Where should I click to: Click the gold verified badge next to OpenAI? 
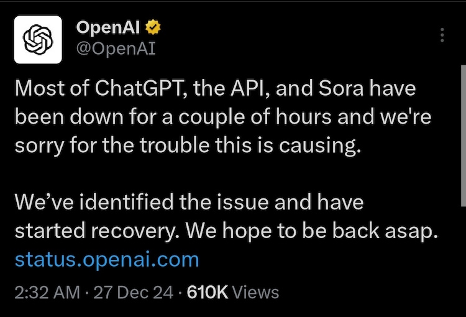pyautogui.click(x=152, y=27)
